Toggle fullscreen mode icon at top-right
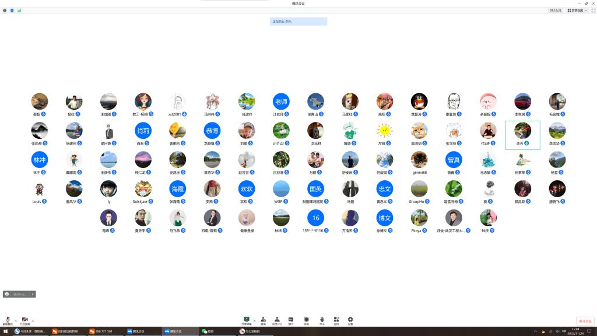Viewport: 597px width, 336px height. pyautogui.click(x=592, y=10)
